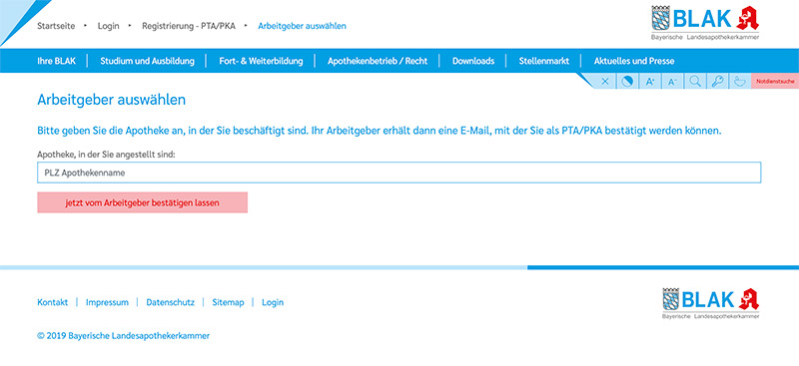Increase font size with A+ icon
Screen dimensions: 799x366
coord(650,81)
